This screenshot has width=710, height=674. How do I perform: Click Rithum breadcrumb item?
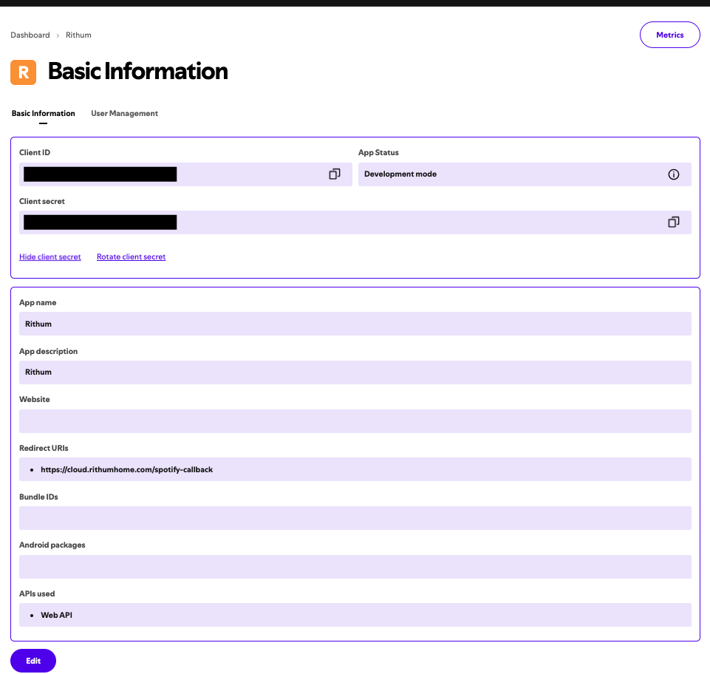point(78,35)
